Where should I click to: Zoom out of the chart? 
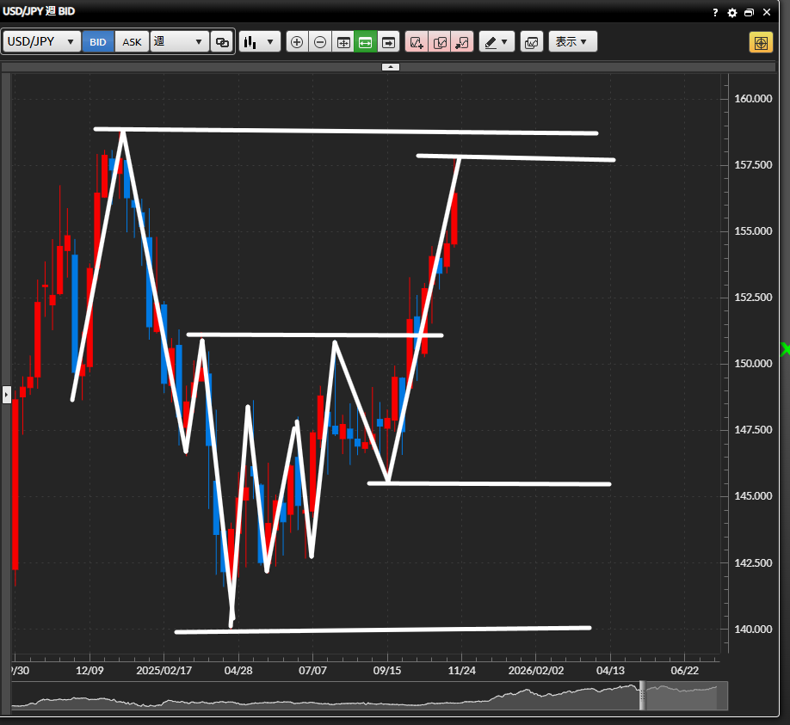[x=320, y=42]
